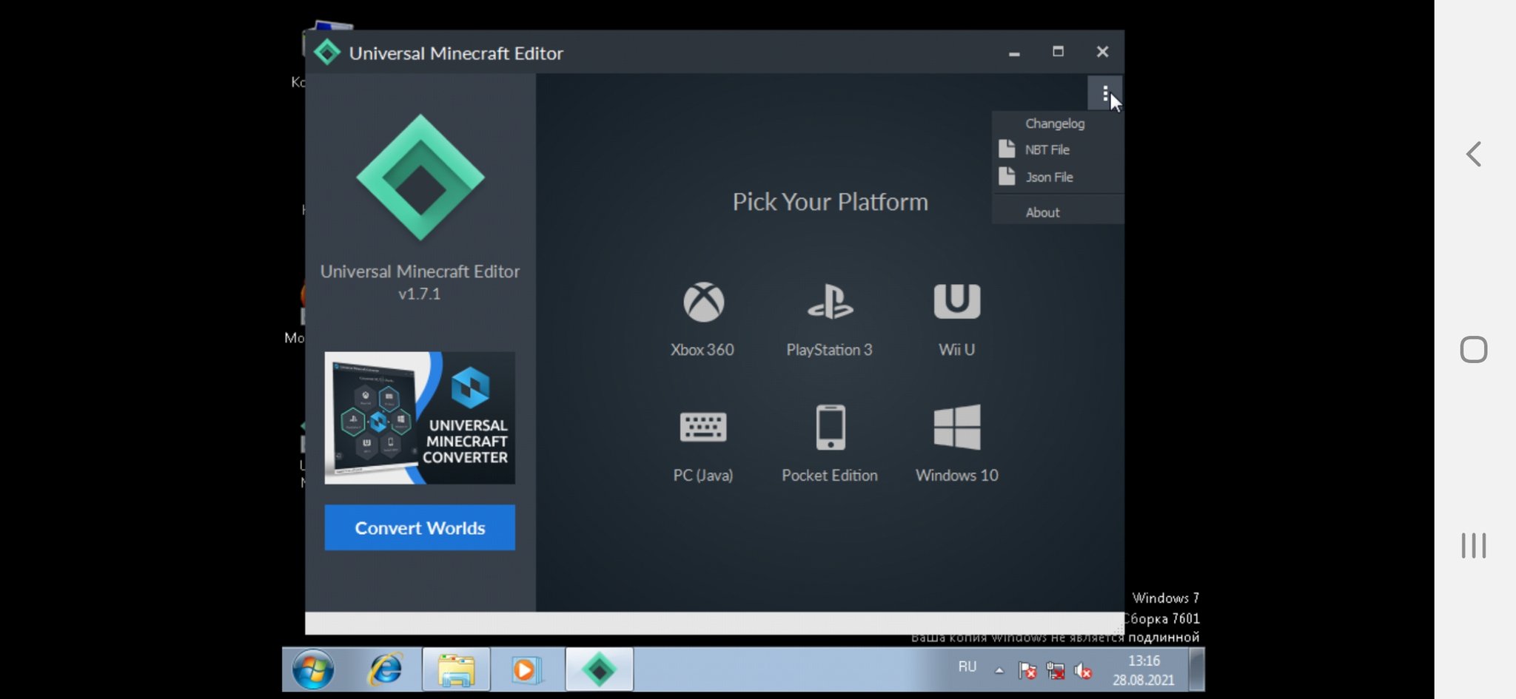The height and width of the screenshot is (699, 1516).
Task: Open the RU language indicator
Action: pyautogui.click(x=967, y=667)
